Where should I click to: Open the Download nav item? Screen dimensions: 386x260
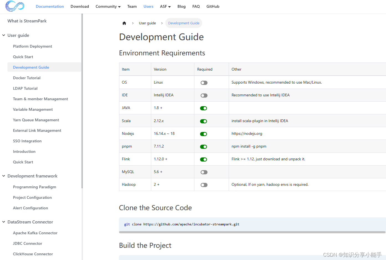coord(80,6)
